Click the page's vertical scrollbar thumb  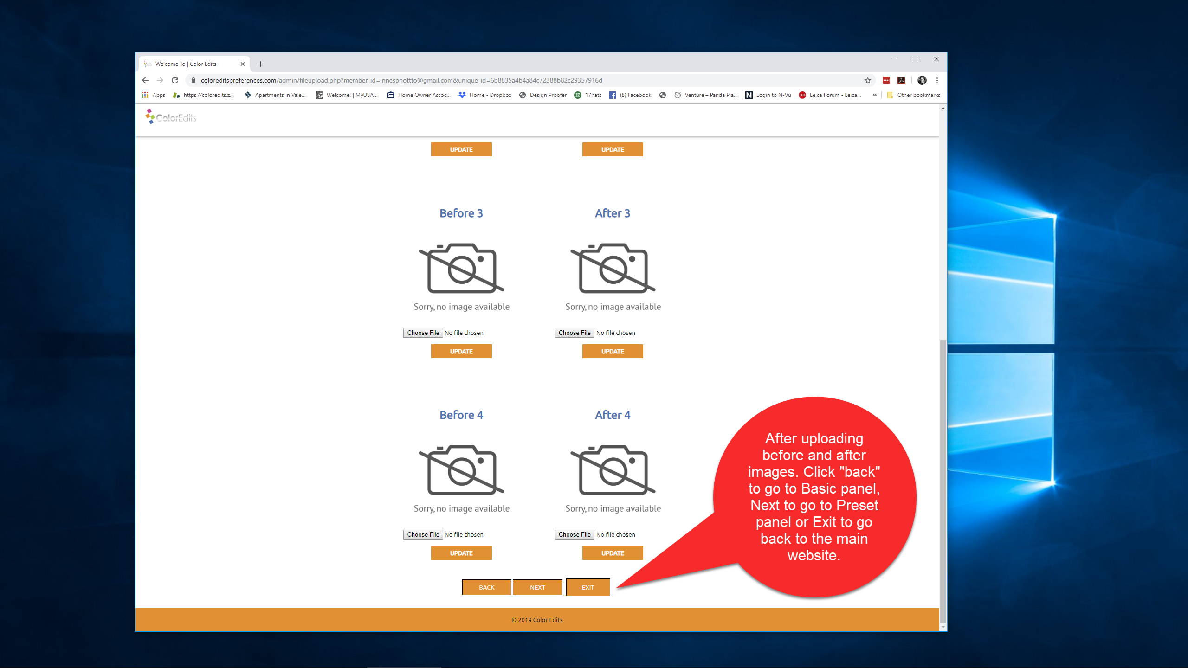click(x=943, y=481)
